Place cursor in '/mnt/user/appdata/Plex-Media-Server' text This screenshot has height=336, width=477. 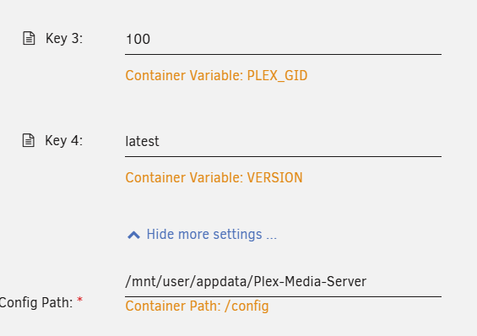(x=246, y=282)
